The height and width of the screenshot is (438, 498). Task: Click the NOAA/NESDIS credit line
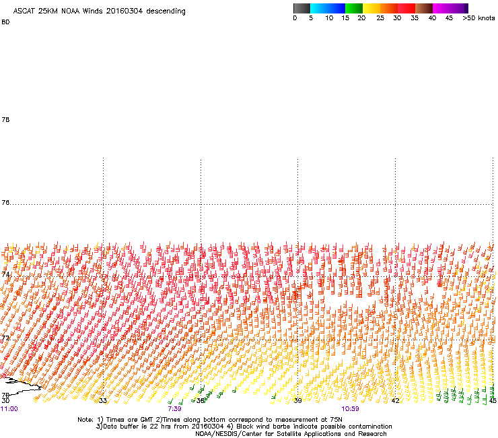pos(291,433)
